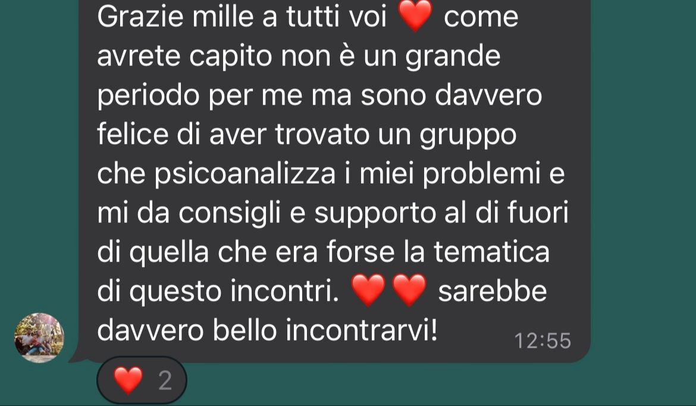Click the word 'psicoanalizza' in the message

click(x=245, y=175)
